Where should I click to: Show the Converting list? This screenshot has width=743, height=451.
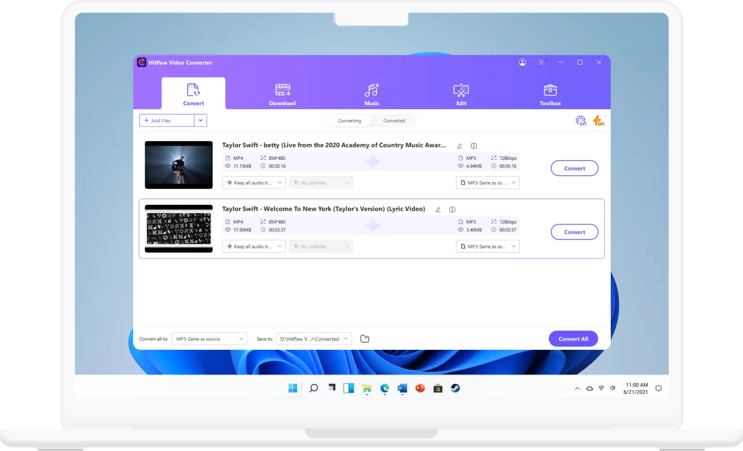(x=349, y=121)
